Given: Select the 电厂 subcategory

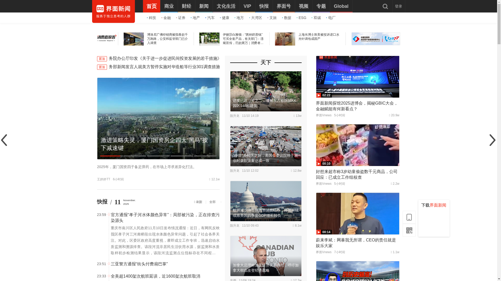Looking at the screenshot, I should 332,18.
